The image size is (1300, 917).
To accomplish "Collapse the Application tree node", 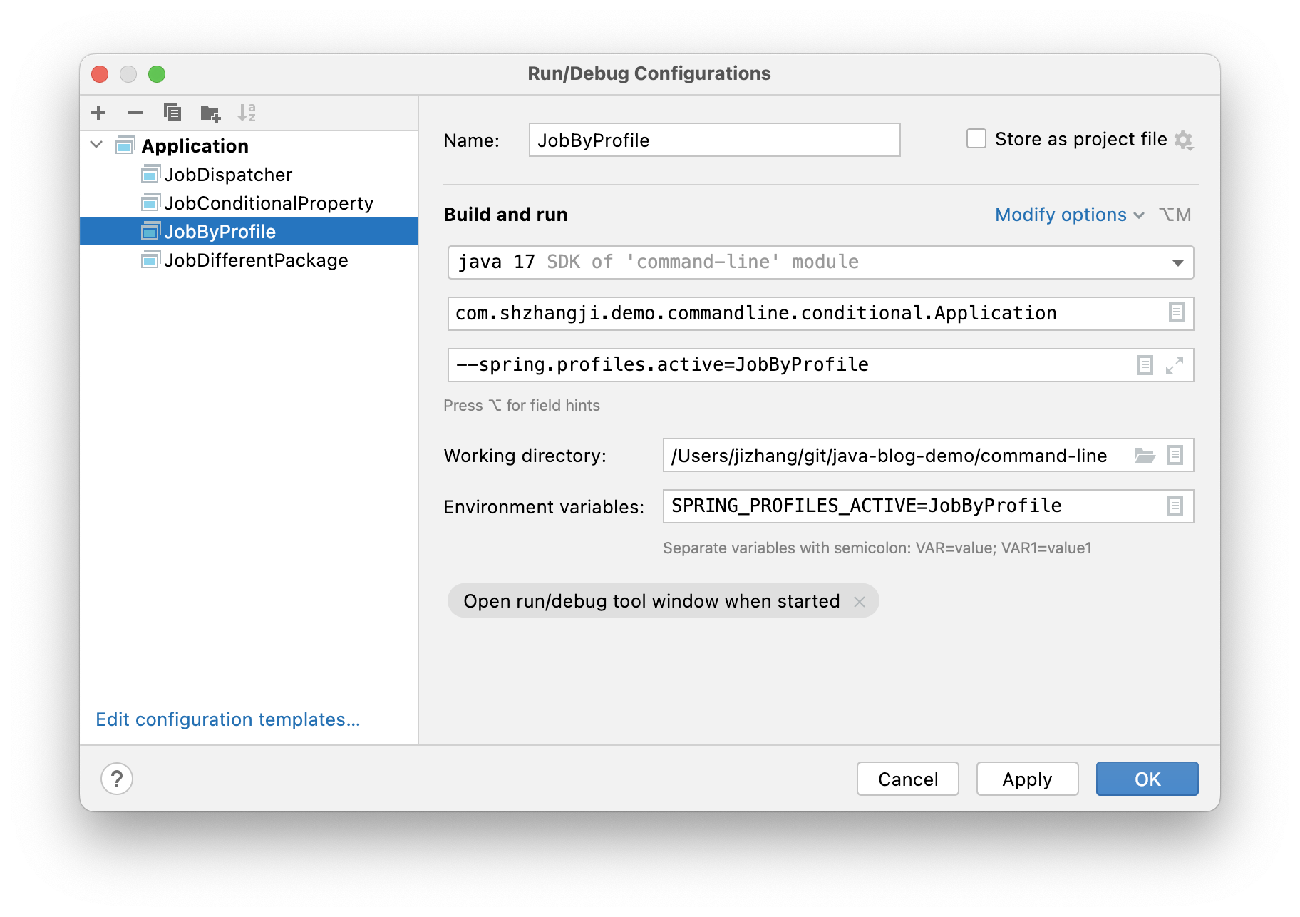I will pos(97,145).
